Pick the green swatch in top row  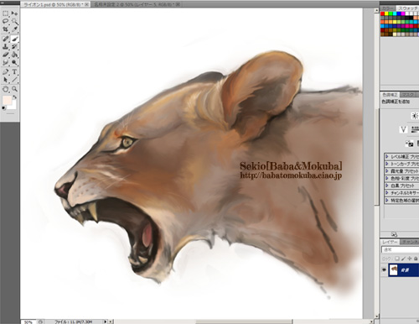click(x=391, y=13)
